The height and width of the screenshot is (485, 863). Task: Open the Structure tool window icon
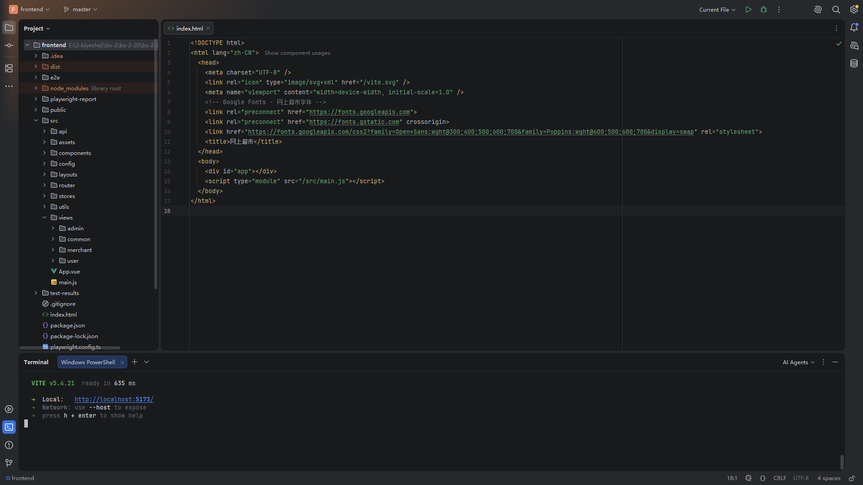9,68
